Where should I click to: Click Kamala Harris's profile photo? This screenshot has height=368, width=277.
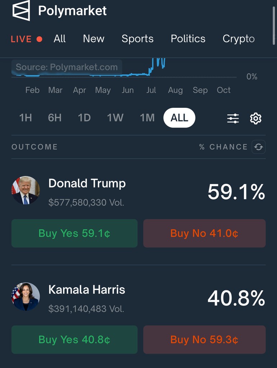[x=26, y=296]
